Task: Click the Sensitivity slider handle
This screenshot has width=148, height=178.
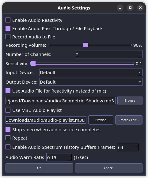Action: pos(33,63)
